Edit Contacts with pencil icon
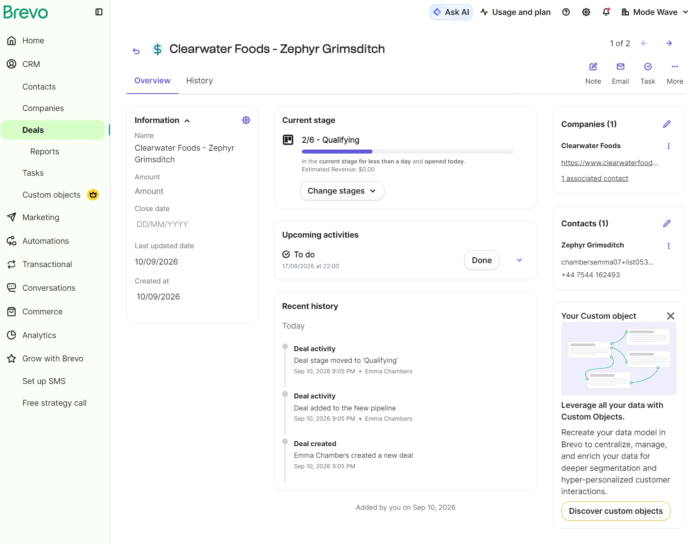The image size is (699, 544). (667, 223)
